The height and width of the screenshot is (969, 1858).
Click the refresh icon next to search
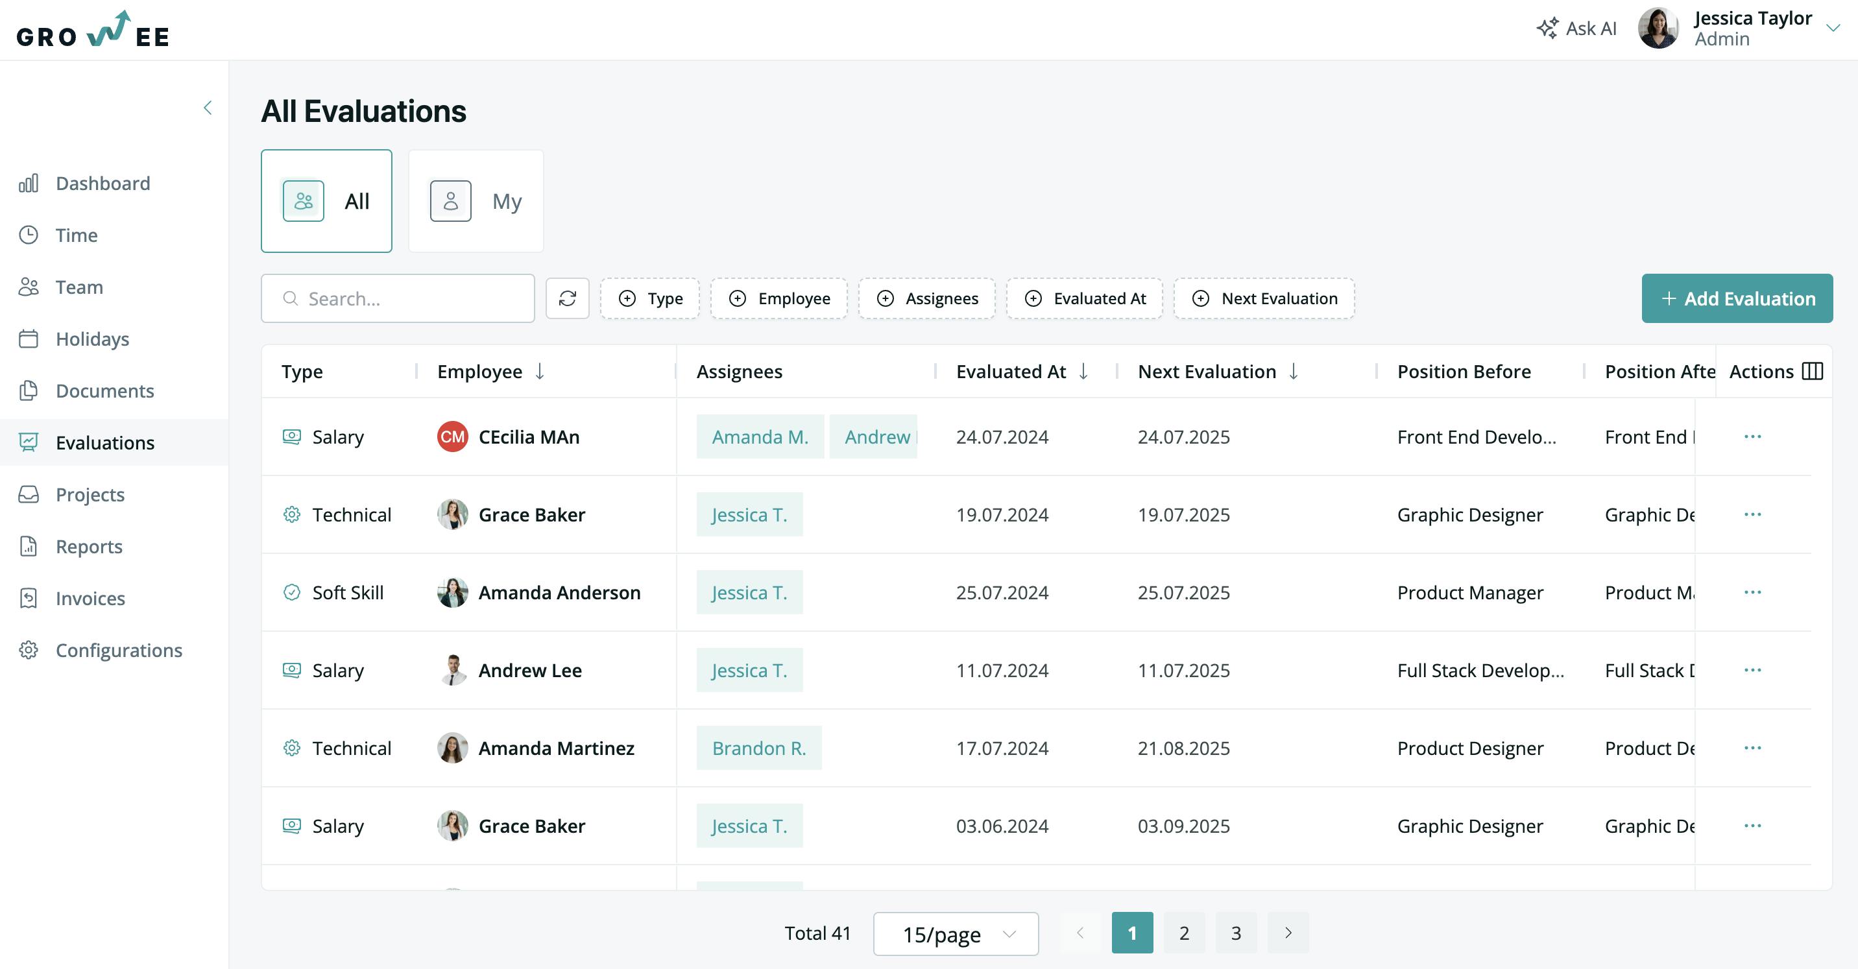[567, 298]
